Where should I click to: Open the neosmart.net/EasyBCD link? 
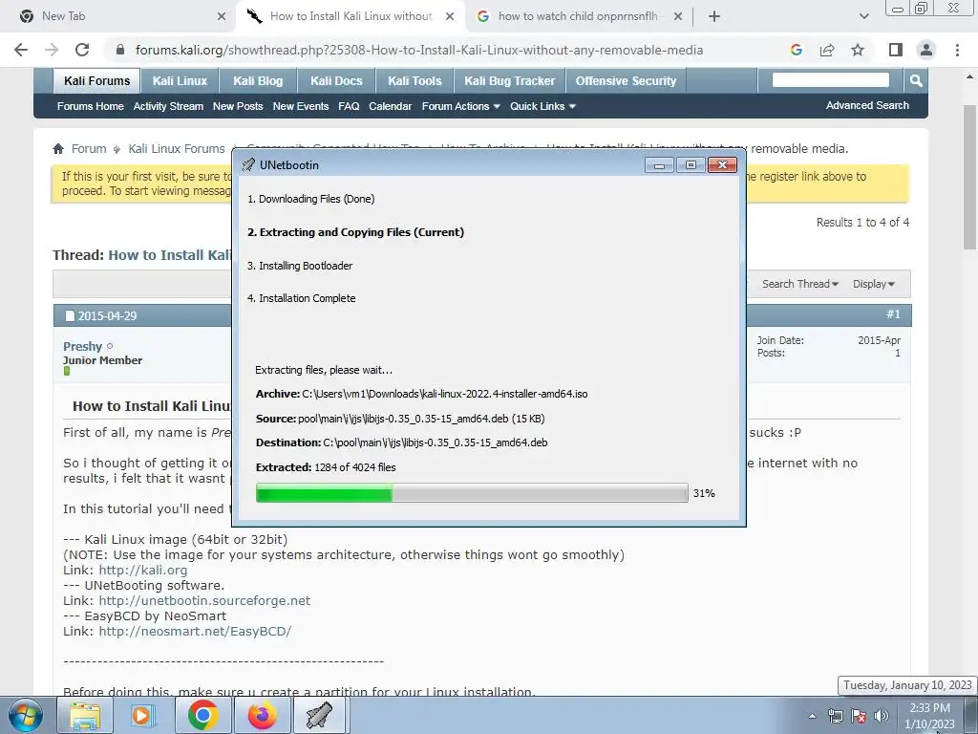coord(195,631)
